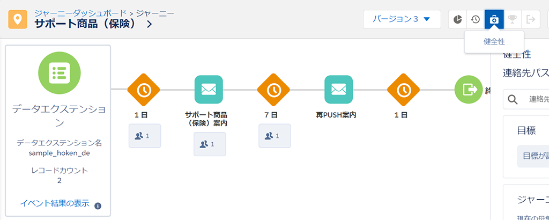Select the green データエクステンション entry icon

tap(57, 72)
